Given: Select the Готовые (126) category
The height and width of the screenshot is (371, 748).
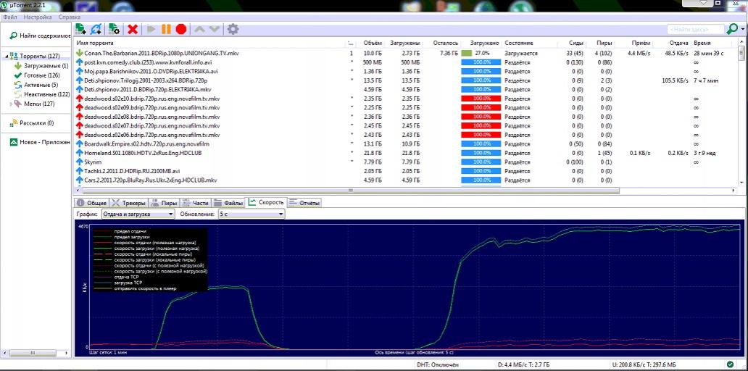Looking at the screenshot, I should [42, 75].
